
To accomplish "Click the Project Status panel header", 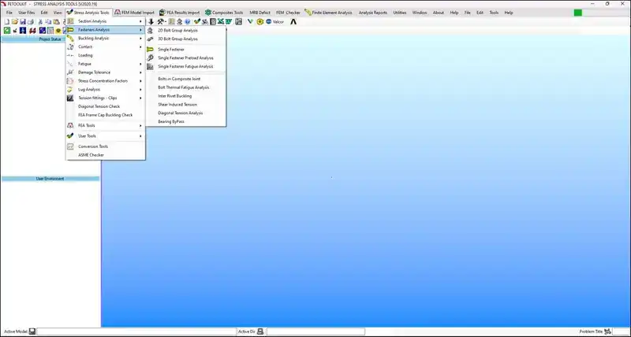I will (x=50, y=39).
